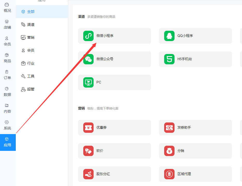Click the 数据 pie chart icon

point(7,89)
